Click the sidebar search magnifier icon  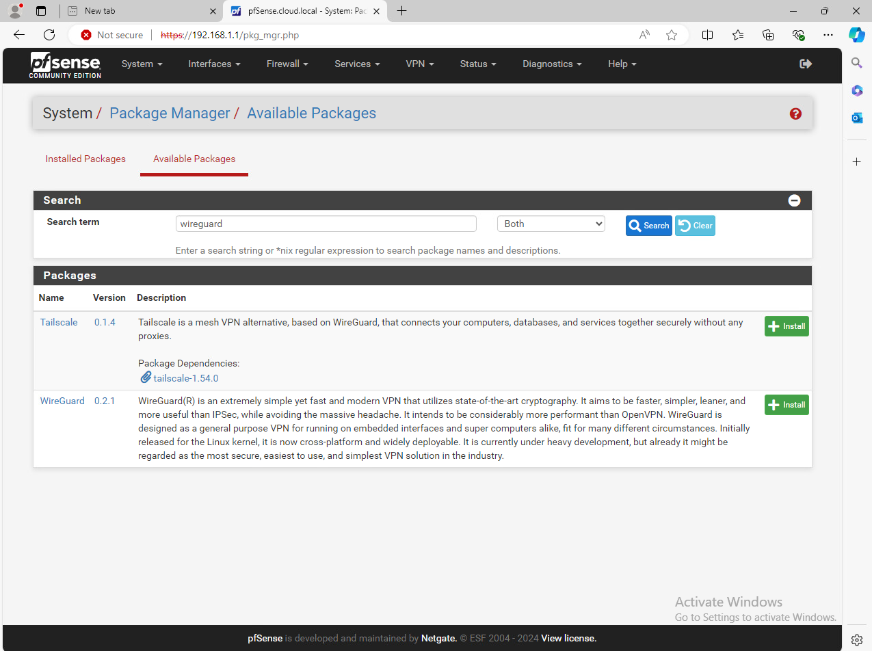point(857,63)
